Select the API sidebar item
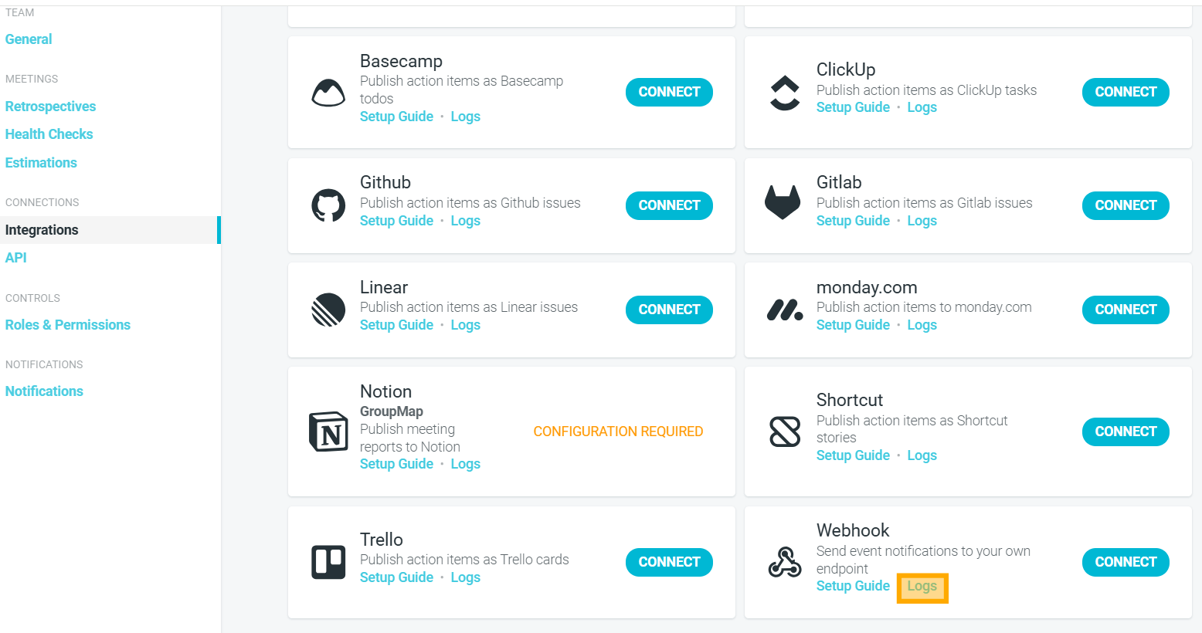The width and height of the screenshot is (1202, 633). [15, 258]
